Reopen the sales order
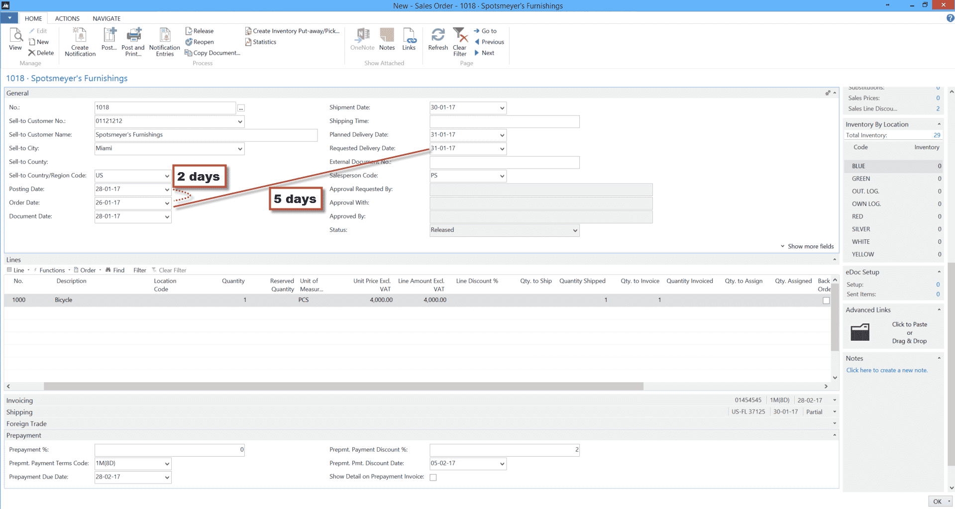The image size is (955, 509). click(199, 42)
